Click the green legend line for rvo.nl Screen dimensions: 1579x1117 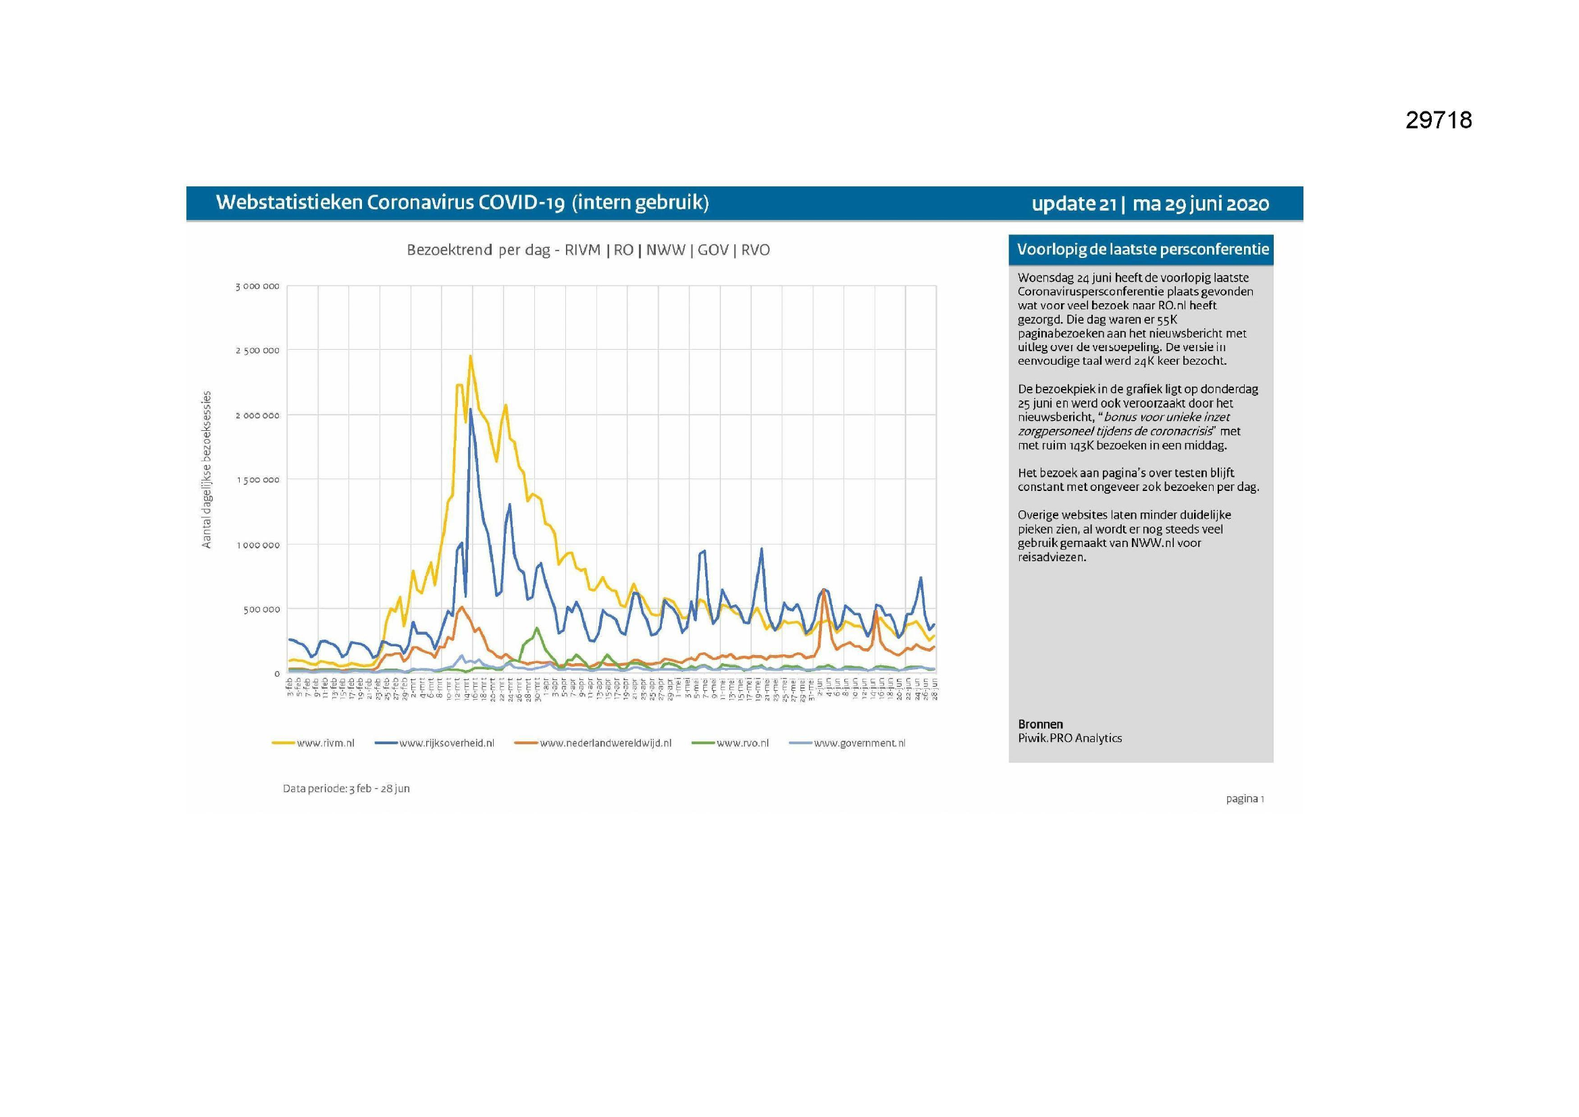tap(703, 743)
